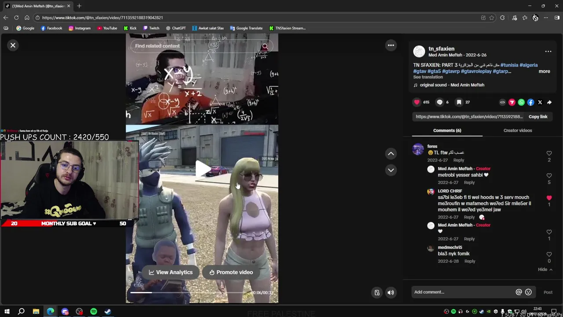Open the post options dots beside tn_sfaxien
563x317 pixels.
tap(548, 52)
